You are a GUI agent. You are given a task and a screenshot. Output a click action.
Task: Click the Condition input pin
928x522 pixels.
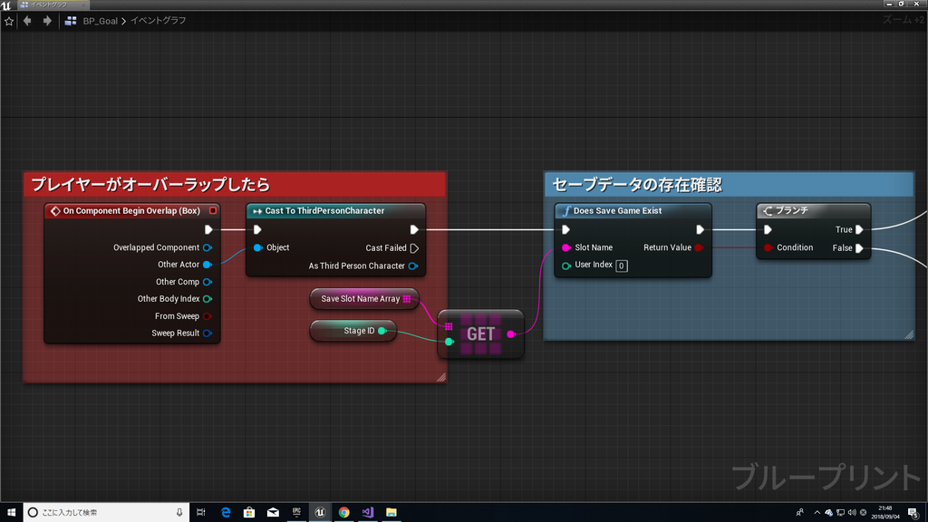(768, 247)
